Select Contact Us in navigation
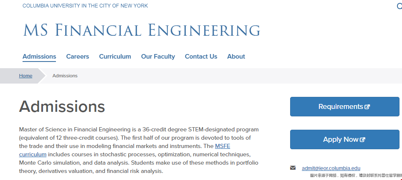The width and height of the screenshot is (402, 180). (x=201, y=57)
